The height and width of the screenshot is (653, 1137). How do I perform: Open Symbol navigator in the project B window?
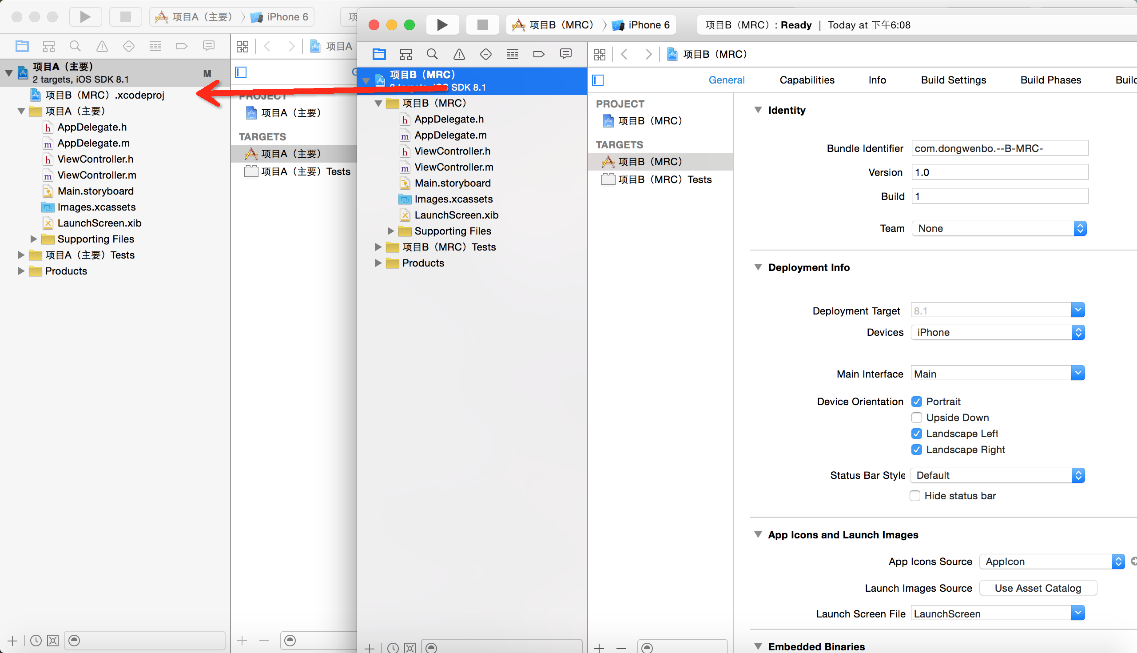click(406, 54)
